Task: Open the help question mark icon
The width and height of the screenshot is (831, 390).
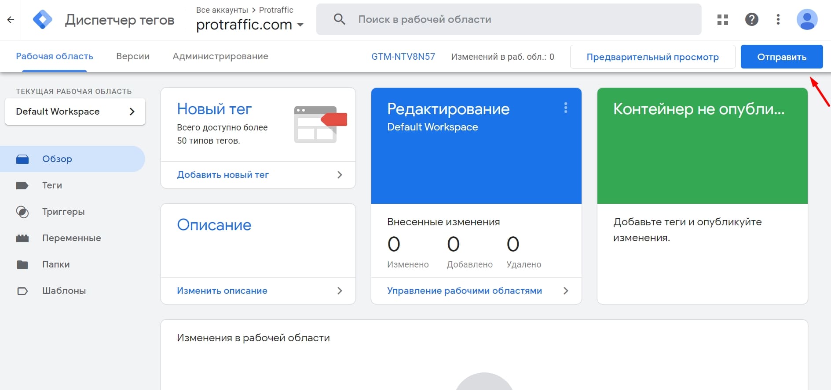Action: pyautogui.click(x=751, y=19)
